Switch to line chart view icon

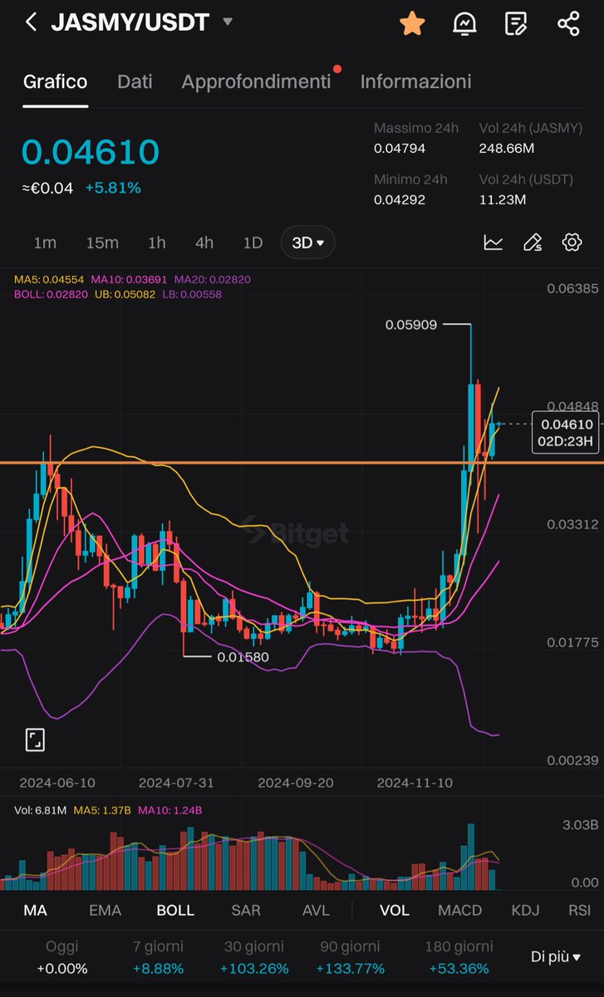coord(494,243)
